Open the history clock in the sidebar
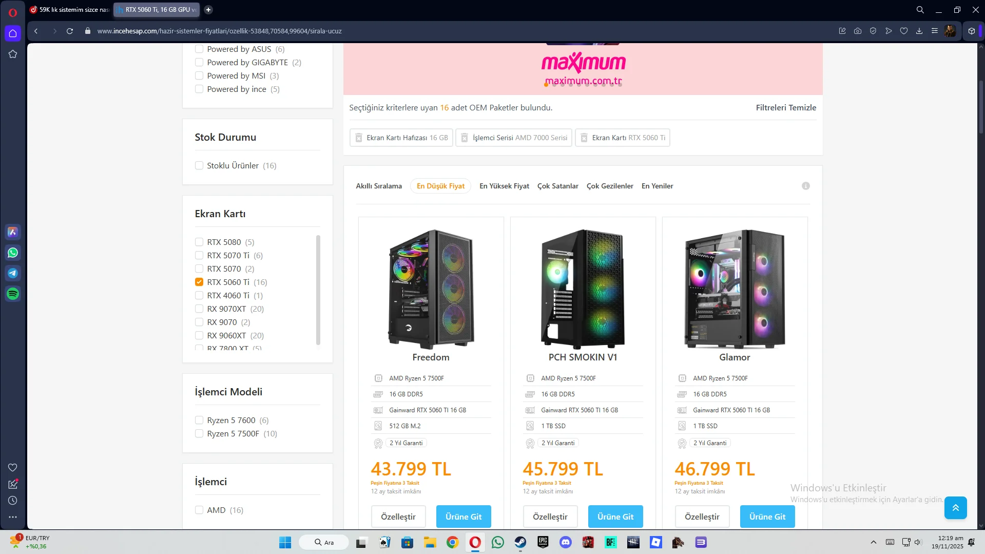Screen dimensions: 985x554 13,500
